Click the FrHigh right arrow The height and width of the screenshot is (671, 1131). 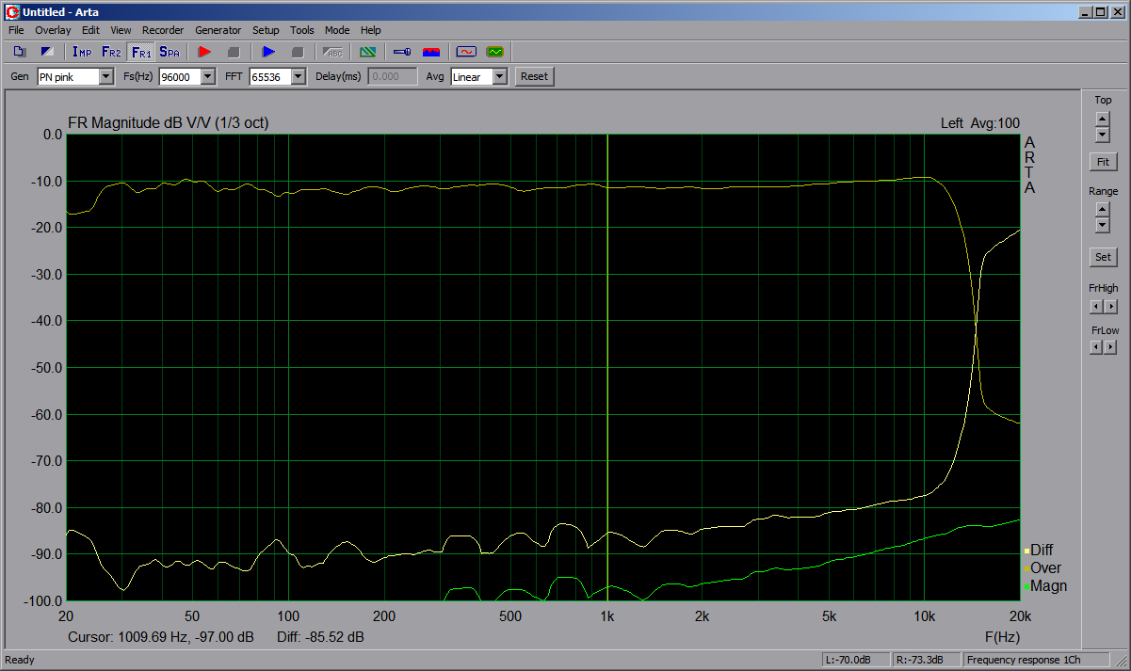pyautogui.click(x=1111, y=307)
